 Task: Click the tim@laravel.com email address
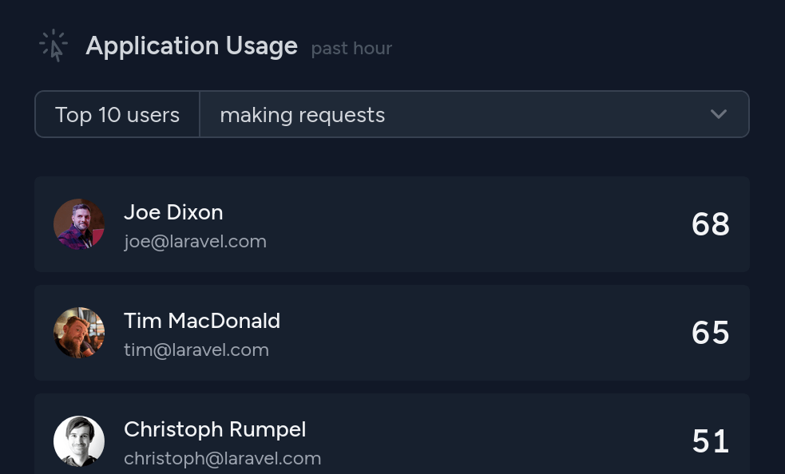[x=196, y=350]
